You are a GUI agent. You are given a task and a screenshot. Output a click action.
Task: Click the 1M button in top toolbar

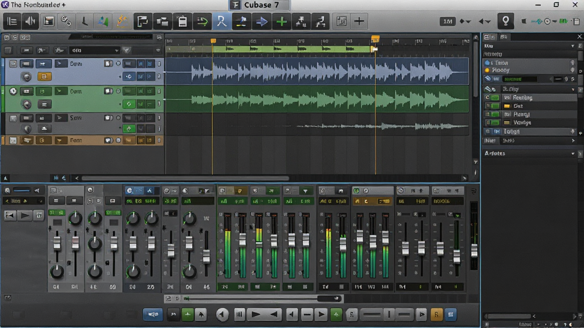448,22
